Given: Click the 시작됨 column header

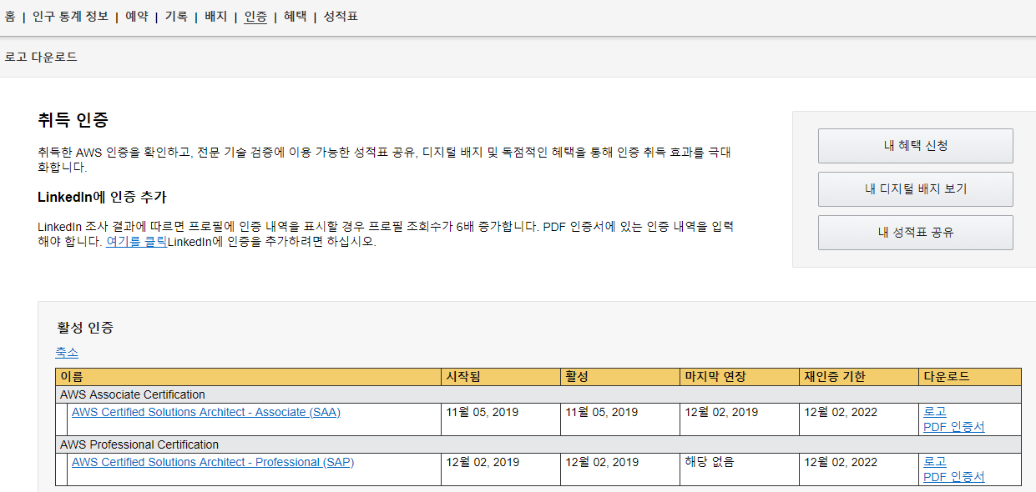Looking at the screenshot, I should pos(501,377).
